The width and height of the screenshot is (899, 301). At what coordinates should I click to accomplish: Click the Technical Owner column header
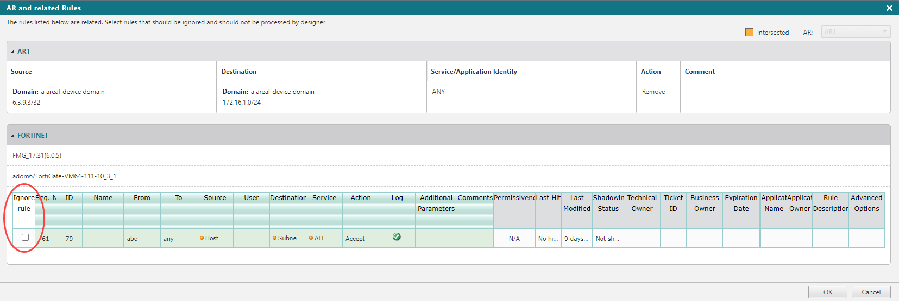pyautogui.click(x=642, y=203)
